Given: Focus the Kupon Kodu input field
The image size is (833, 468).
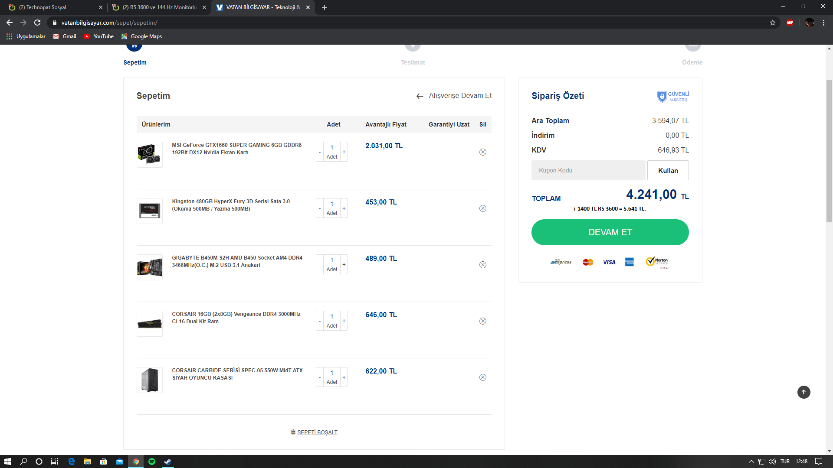Looking at the screenshot, I should click(588, 170).
